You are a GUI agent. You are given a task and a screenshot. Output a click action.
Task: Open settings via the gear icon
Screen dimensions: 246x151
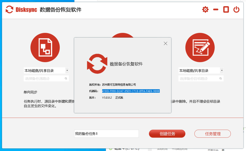[x=205, y=10]
